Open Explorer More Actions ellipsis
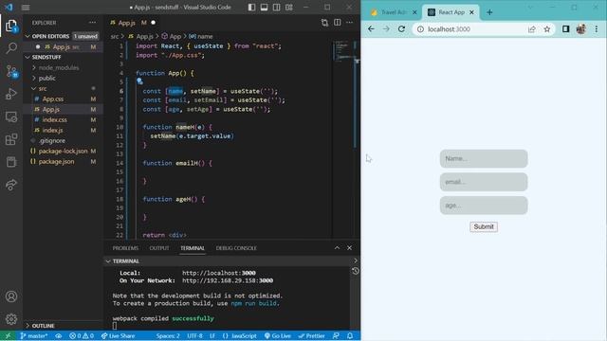 [x=92, y=23]
